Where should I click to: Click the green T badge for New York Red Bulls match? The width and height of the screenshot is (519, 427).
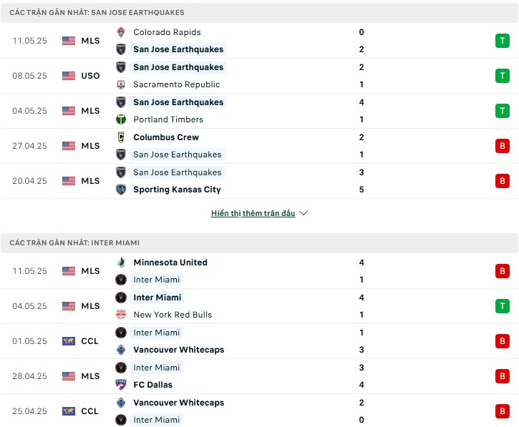click(502, 306)
